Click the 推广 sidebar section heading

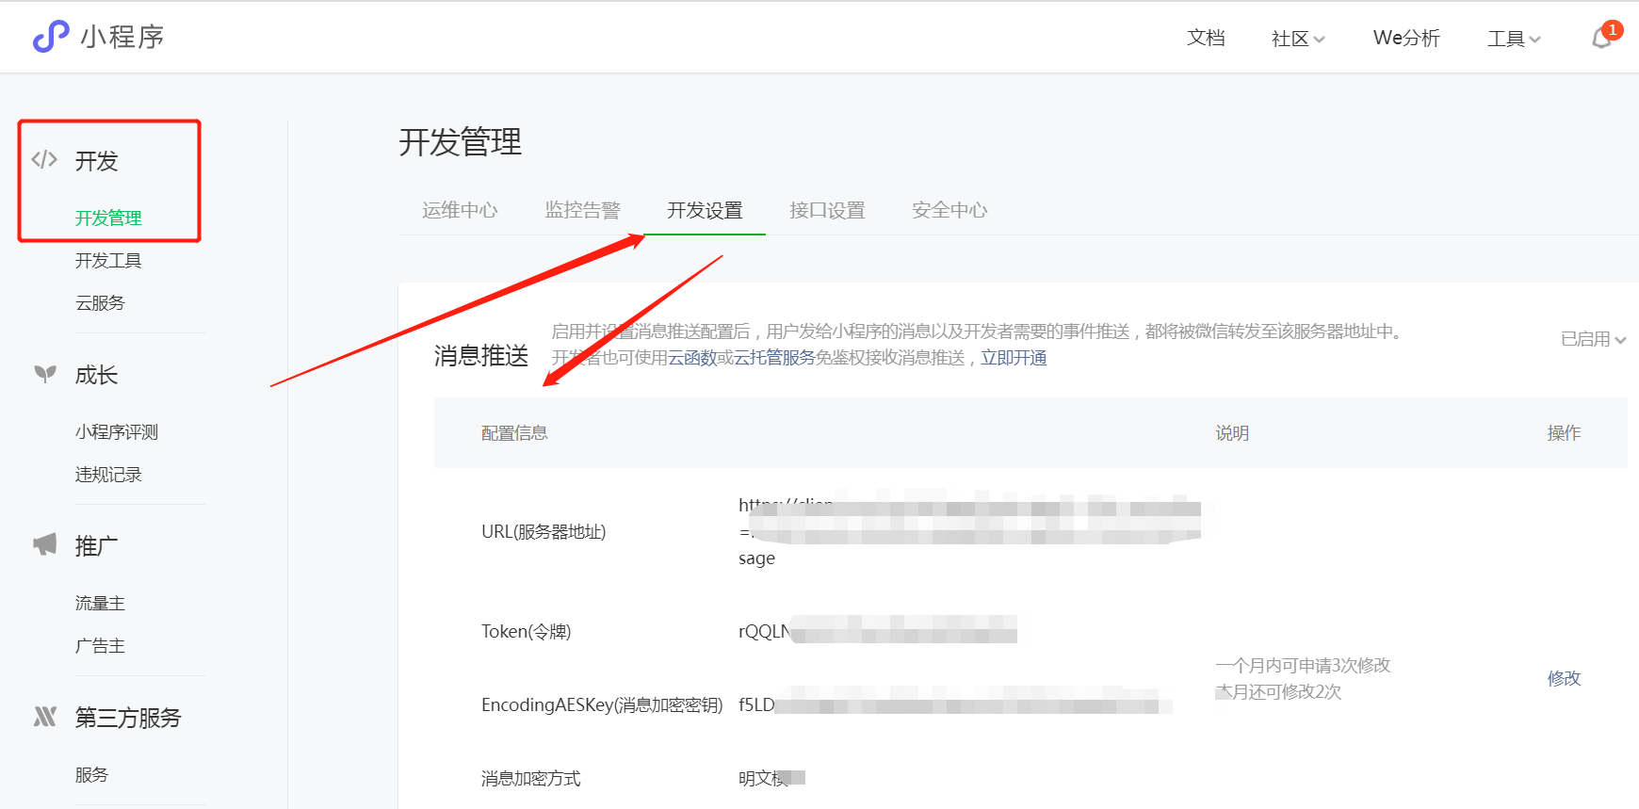(x=96, y=545)
